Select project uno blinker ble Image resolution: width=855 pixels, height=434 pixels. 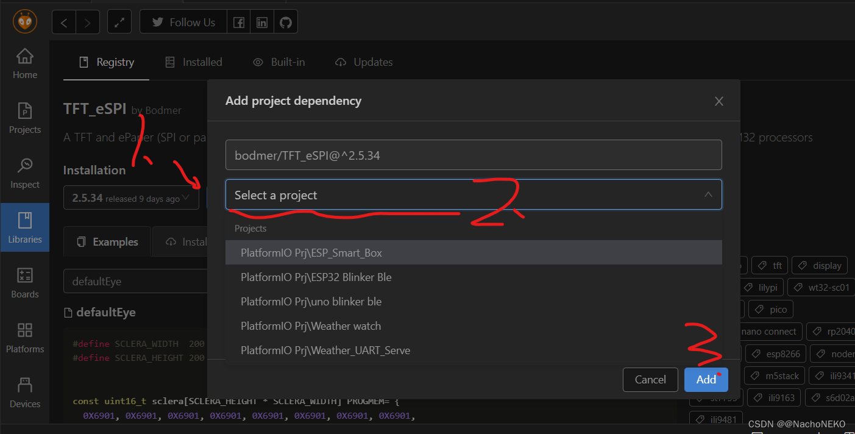[x=474, y=302]
